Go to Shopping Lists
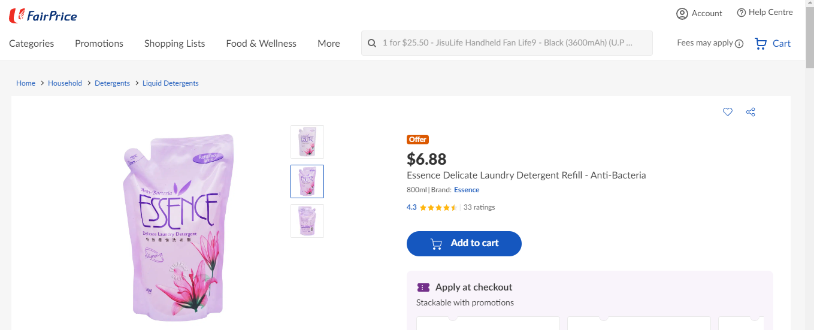Screen dimensions: 814x330 (174, 43)
